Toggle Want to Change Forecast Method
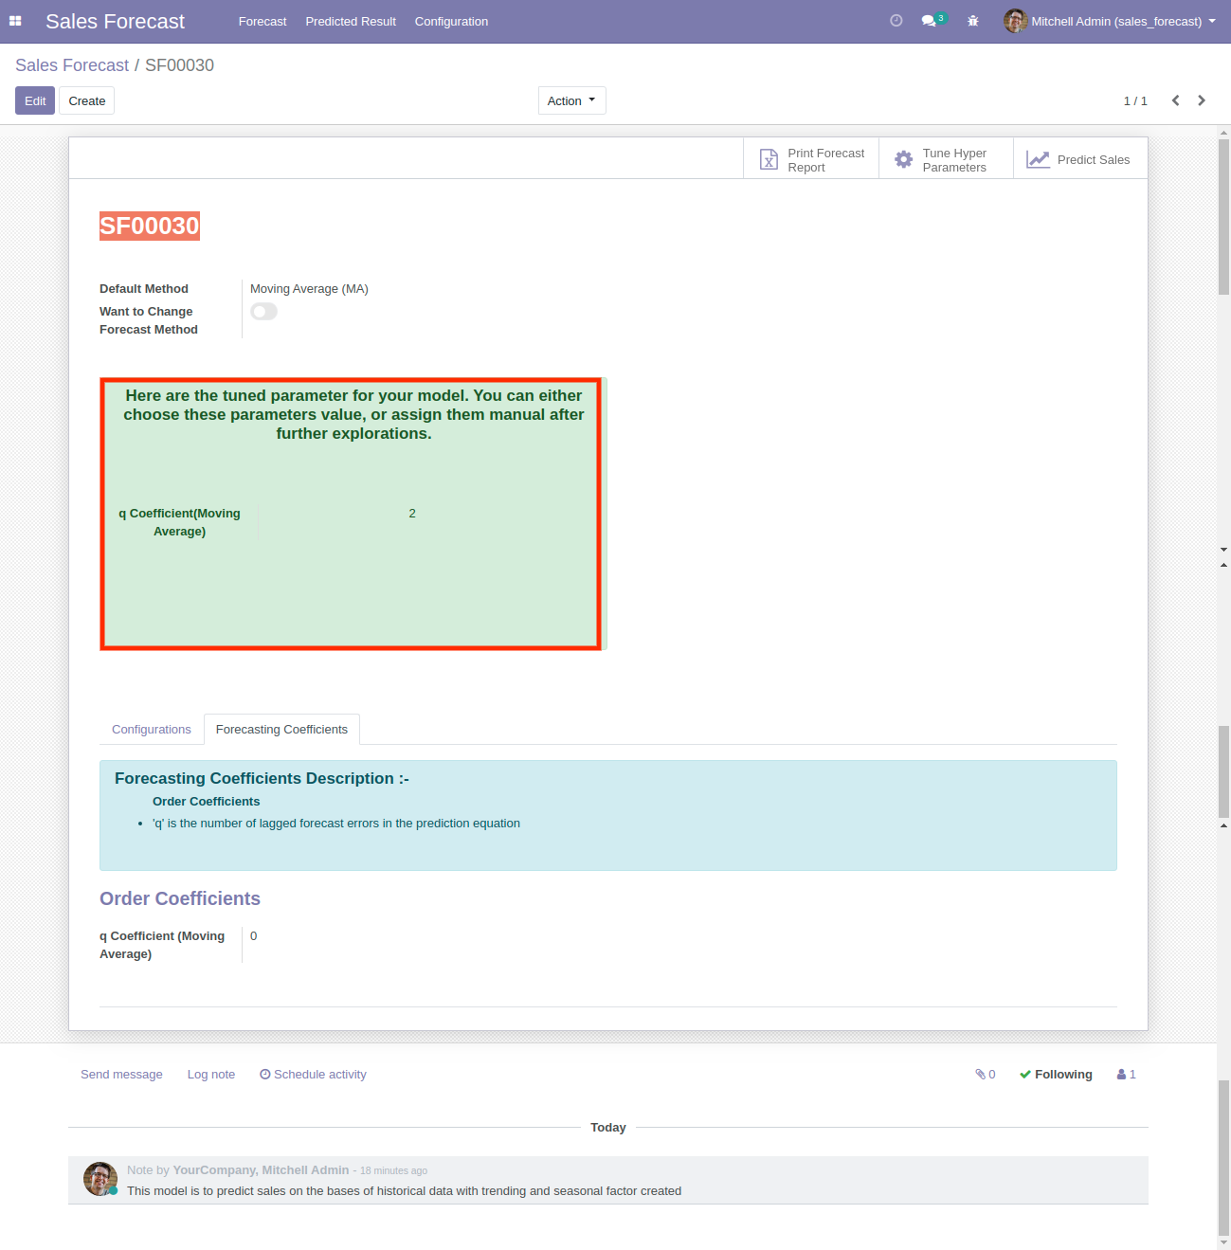This screenshot has width=1231, height=1250. click(263, 312)
